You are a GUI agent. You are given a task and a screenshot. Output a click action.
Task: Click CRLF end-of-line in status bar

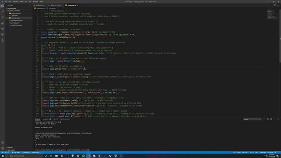click(256, 153)
